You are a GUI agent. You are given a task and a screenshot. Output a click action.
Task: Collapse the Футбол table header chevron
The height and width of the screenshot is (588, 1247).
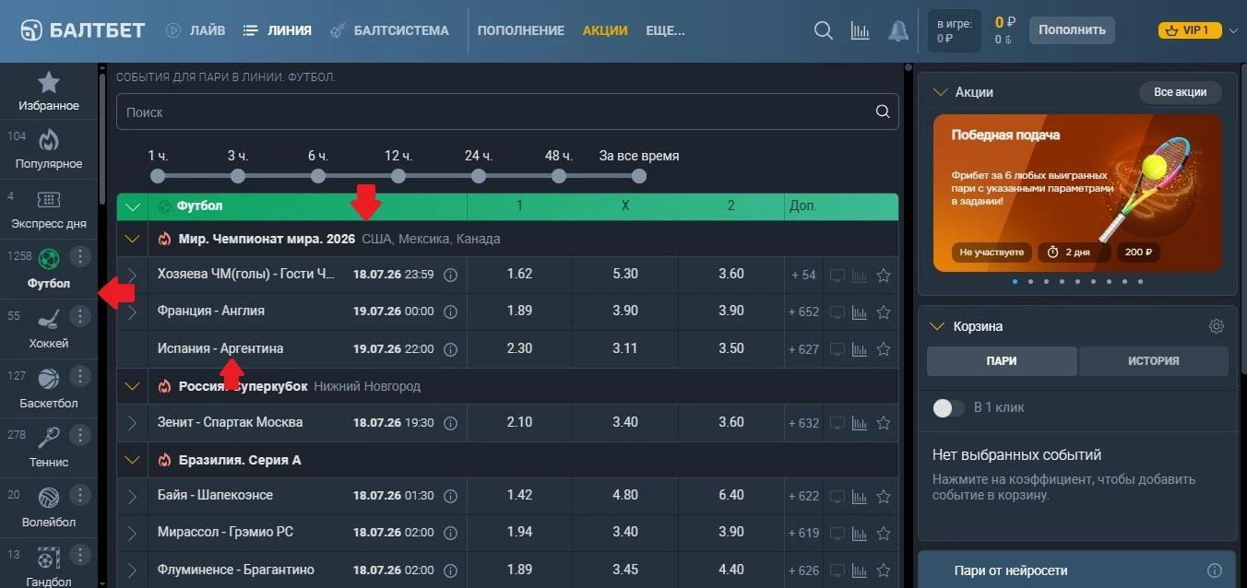(x=132, y=206)
